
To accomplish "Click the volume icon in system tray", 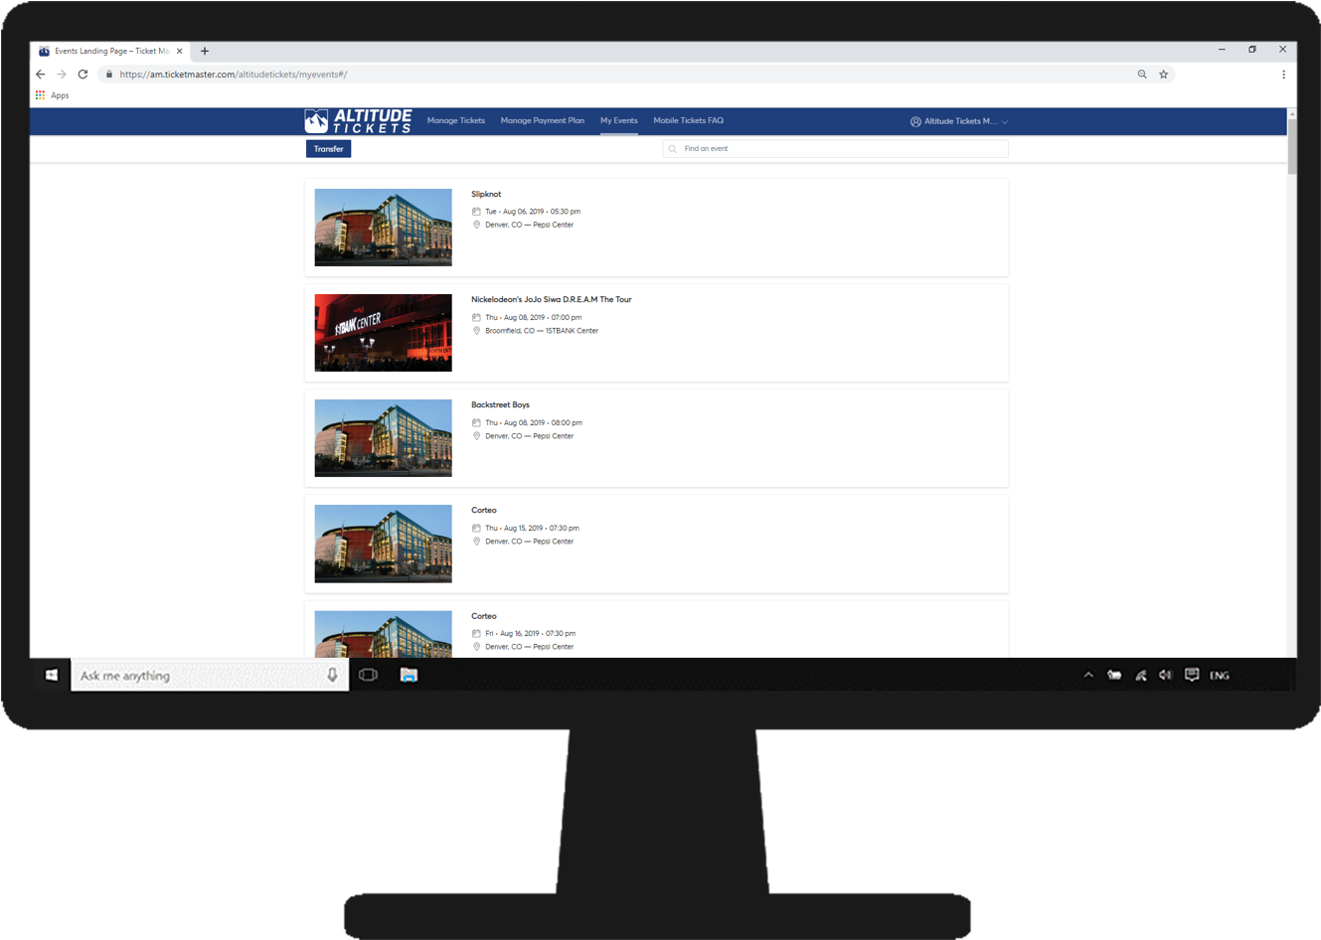I will point(1165,676).
